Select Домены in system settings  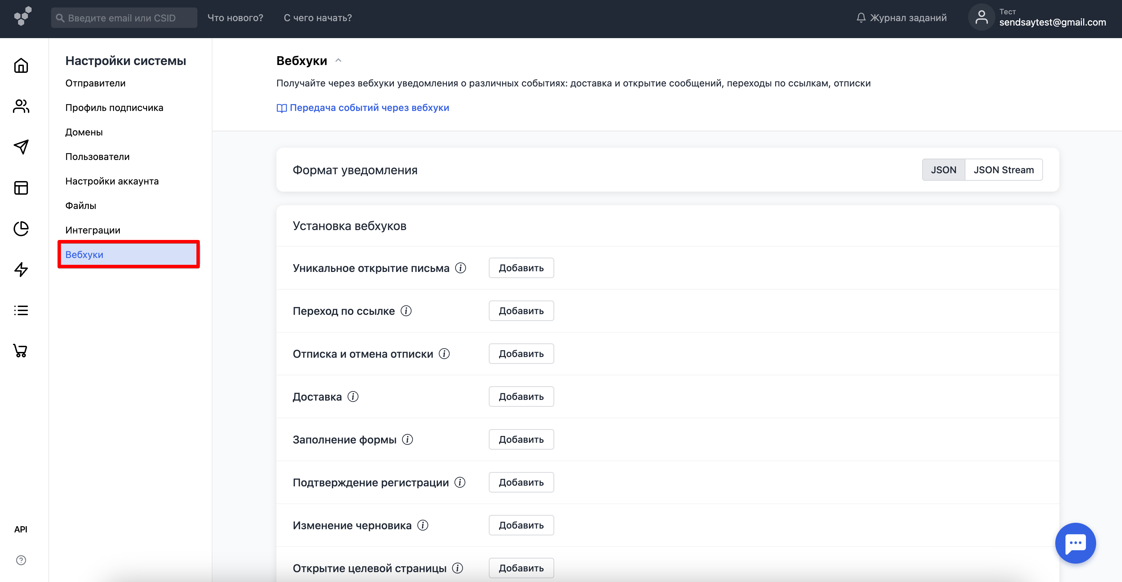(84, 132)
